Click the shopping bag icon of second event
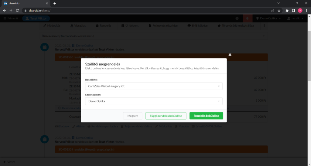Image resolution: width=311 pixels, height=166 pixels. (x=45, y=139)
